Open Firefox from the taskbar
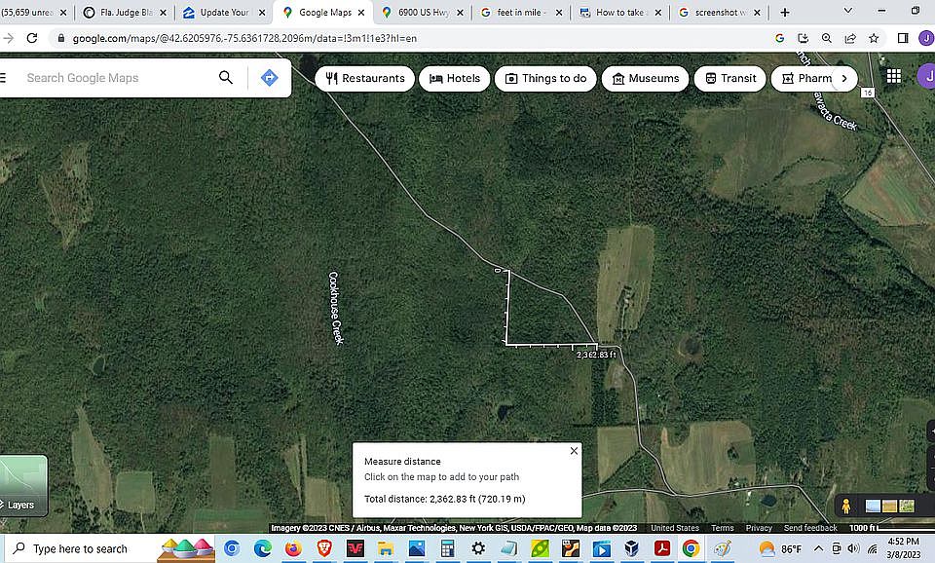The width and height of the screenshot is (935, 563). tap(293, 548)
